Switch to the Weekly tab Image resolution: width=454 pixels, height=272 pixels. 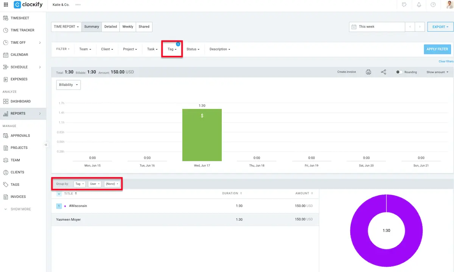point(128,27)
